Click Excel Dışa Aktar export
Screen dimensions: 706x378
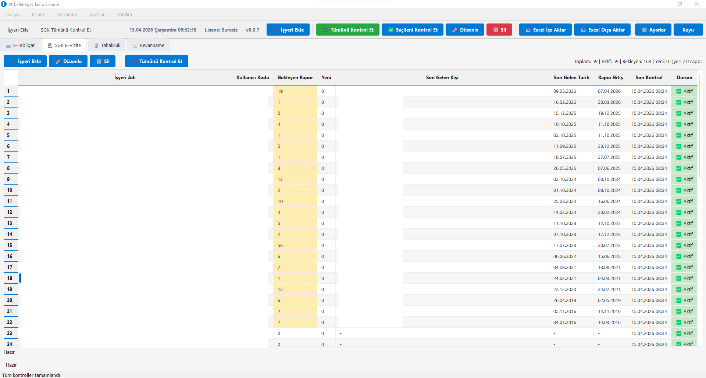(x=602, y=30)
